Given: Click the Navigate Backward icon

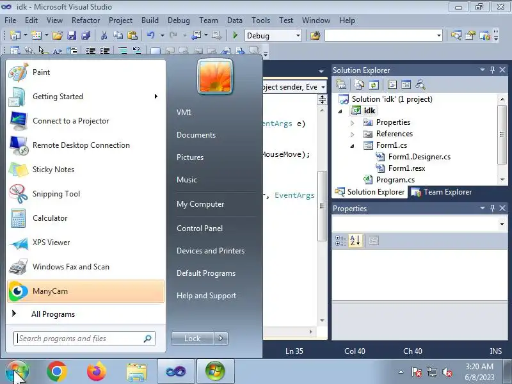Looking at the screenshot, I should [196, 35].
